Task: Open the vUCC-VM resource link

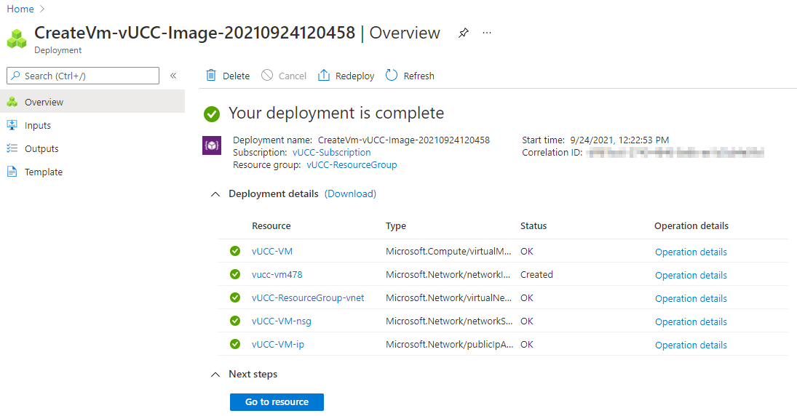Action: pos(272,252)
